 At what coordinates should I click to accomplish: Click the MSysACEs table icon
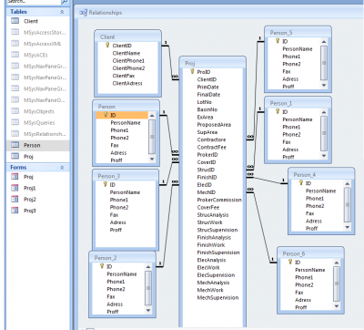(15, 55)
